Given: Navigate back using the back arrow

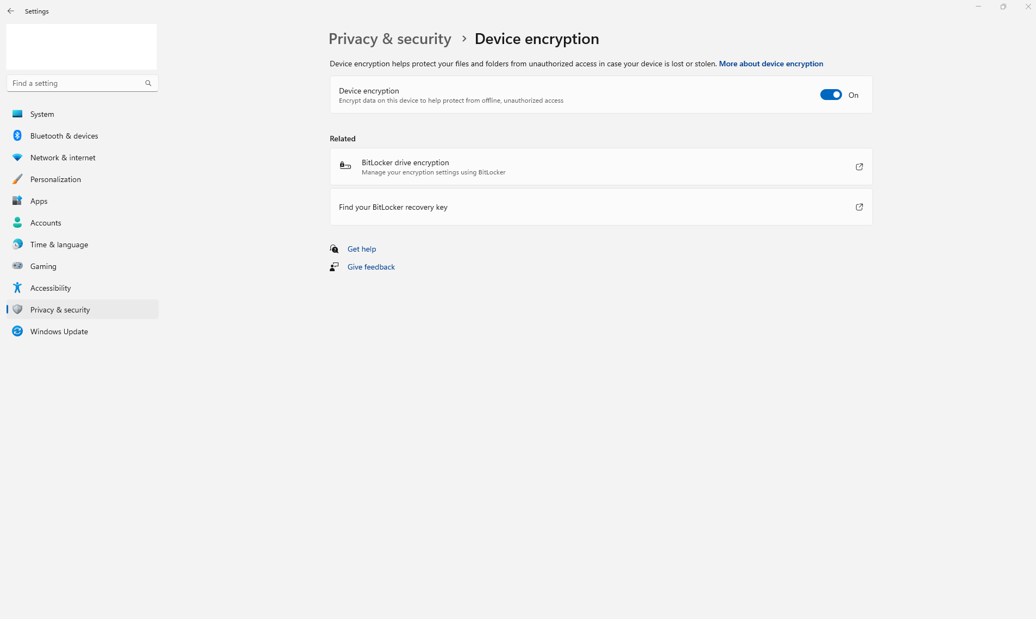Looking at the screenshot, I should click(11, 11).
